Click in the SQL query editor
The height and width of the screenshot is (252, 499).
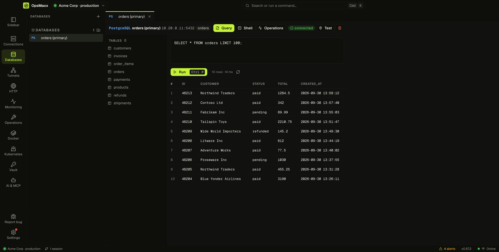pyautogui.click(x=257, y=51)
